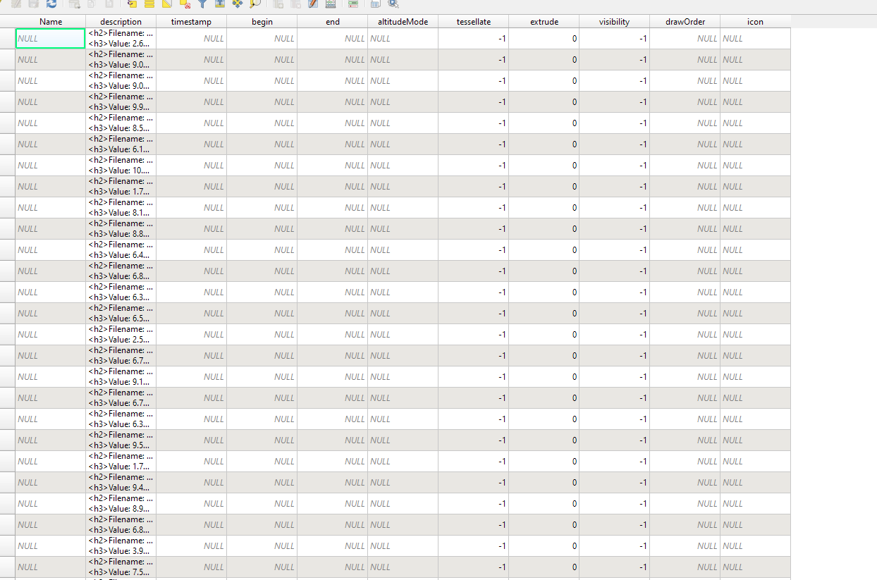Select description cell with Value: 9.4

pos(121,482)
